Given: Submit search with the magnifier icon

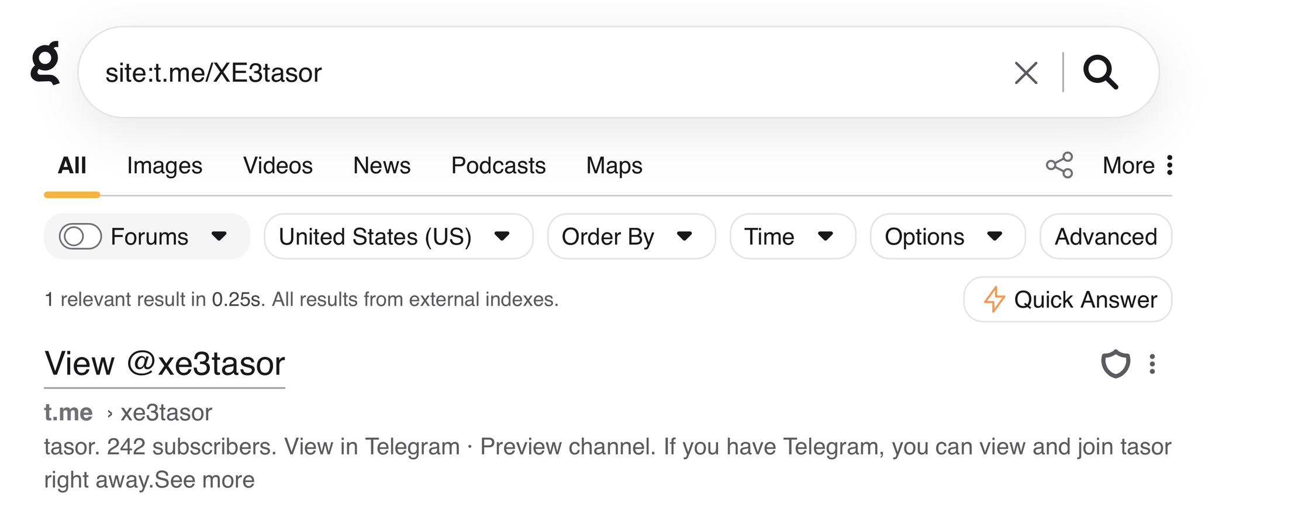Looking at the screenshot, I should (x=1100, y=72).
